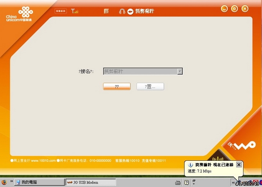
Task: Launch Firefox from quick launch
Action: tap(4, 182)
